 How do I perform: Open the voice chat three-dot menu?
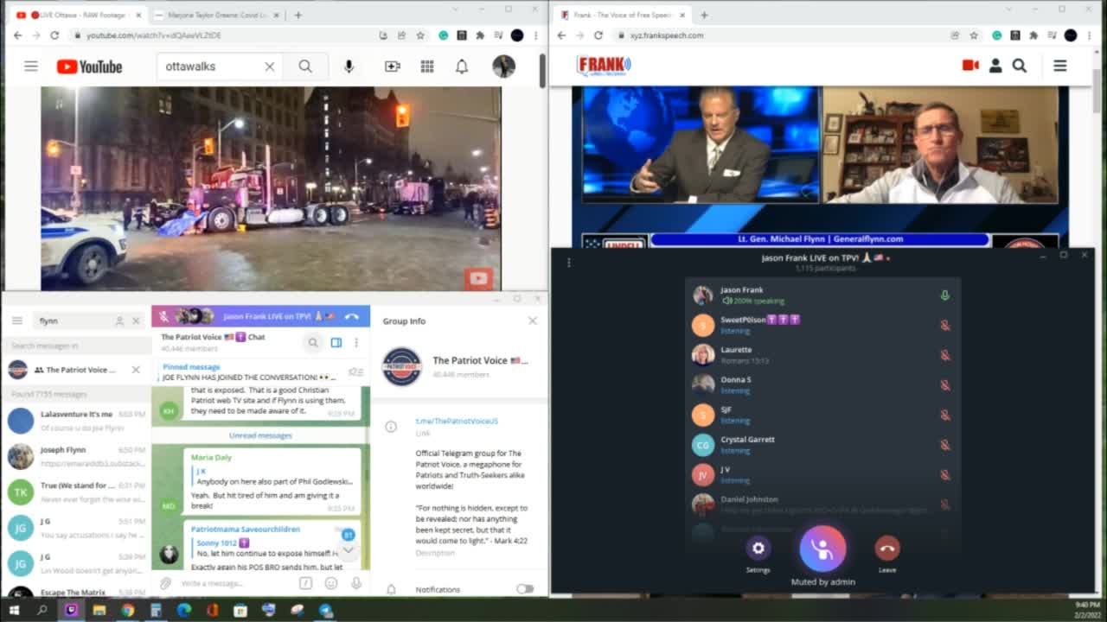pyautogui.click(x=569, y=262)
